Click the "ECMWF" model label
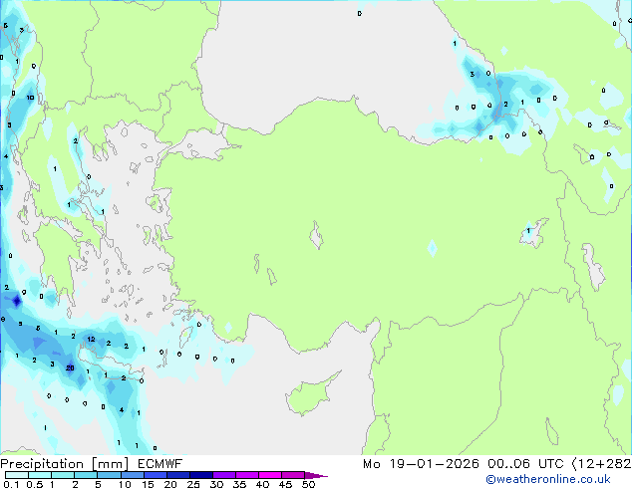Viewport: 632px width, 488px height. point(160,464)
